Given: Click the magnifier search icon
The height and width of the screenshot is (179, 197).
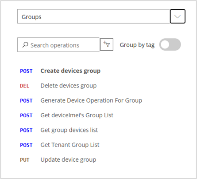Looking at the screenshot, I should point(25,45).
